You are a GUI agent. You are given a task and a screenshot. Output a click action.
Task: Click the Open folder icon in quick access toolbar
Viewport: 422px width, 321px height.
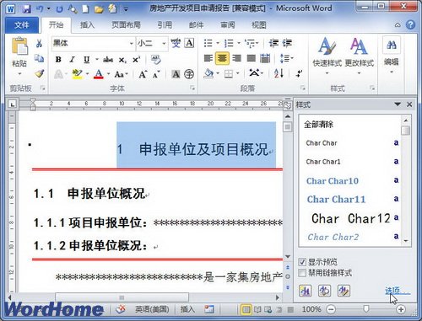[99, 9]
